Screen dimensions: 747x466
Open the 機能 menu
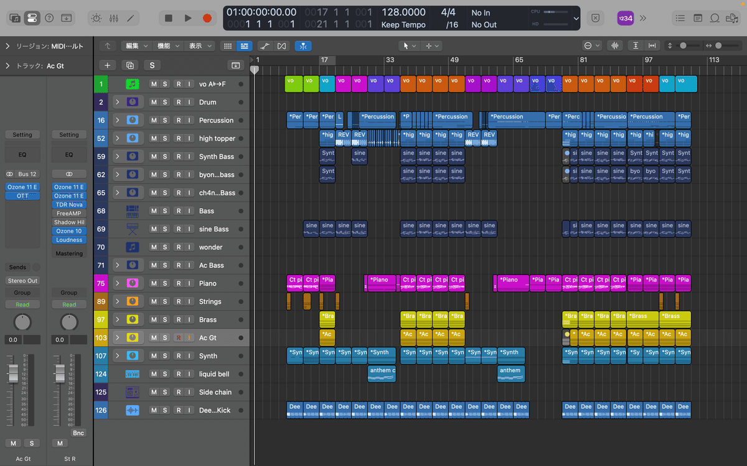pyautogui.click(x=168, y=46)
